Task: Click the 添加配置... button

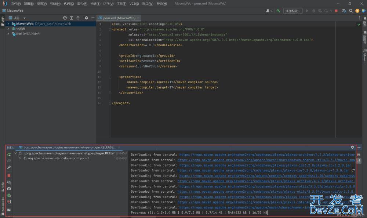Action: (293, 11)
